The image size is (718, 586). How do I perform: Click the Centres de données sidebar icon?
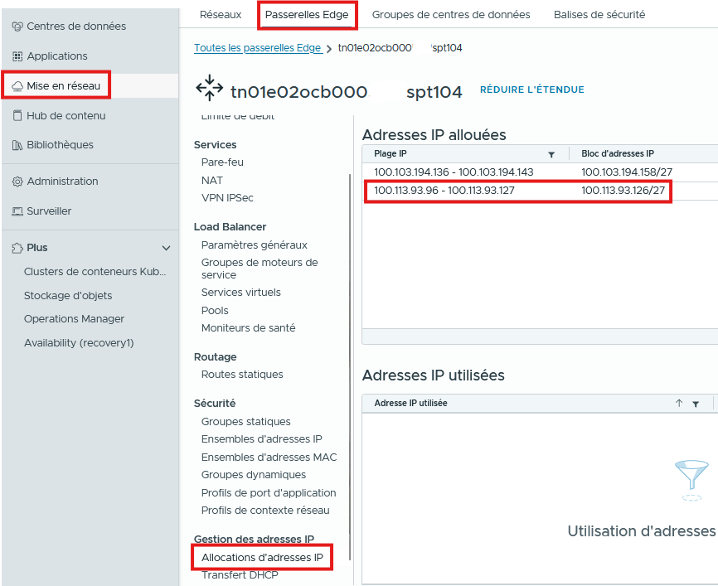click(x=17, y=27)
